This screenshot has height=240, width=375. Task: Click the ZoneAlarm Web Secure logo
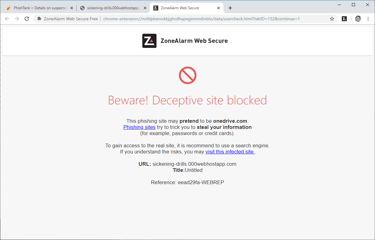149,41
